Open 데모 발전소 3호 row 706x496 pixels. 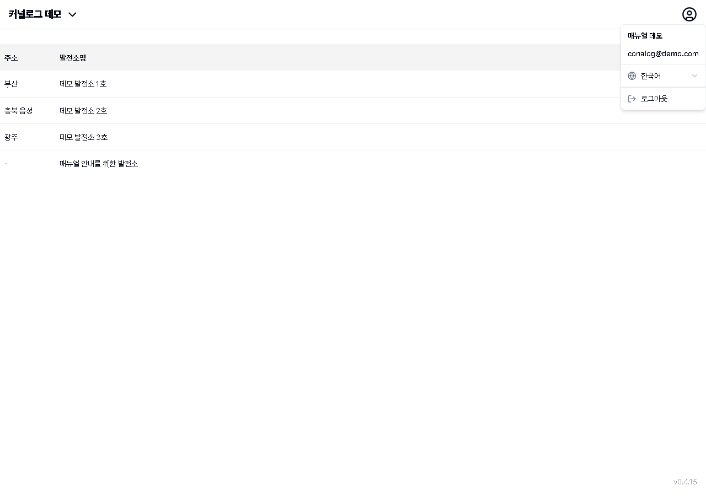click(x=83, y=137)
